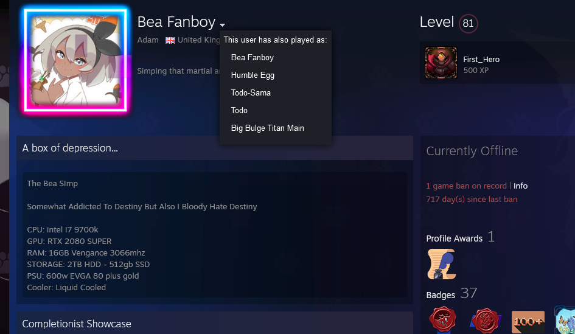The image size is (575, 334).
Task: Click the second red seal badge
Action: (486, 321)
